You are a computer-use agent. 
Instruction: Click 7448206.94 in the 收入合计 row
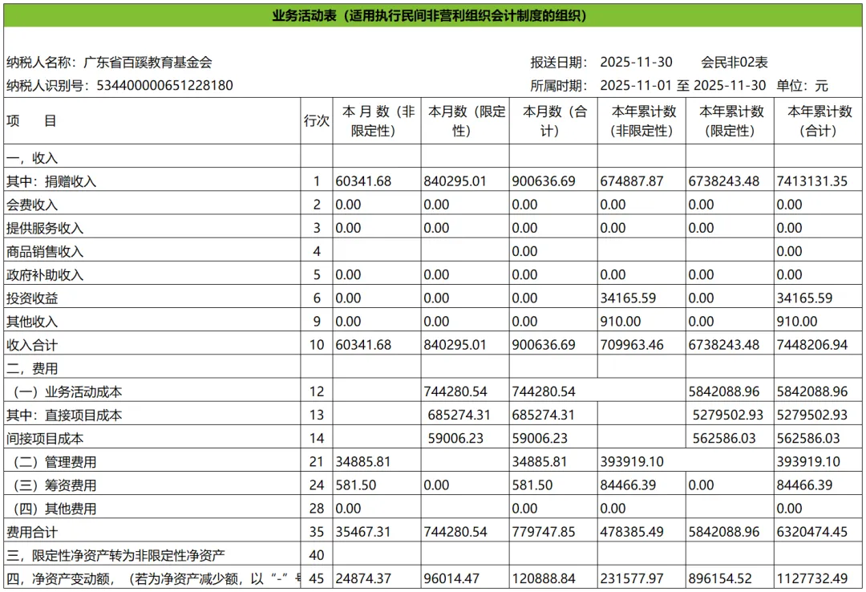click(x=811, y=345)
